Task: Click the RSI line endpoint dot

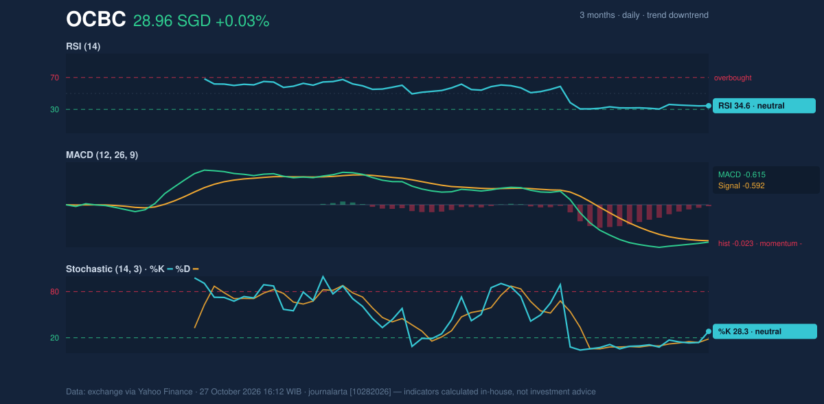Action: [709, 106]
